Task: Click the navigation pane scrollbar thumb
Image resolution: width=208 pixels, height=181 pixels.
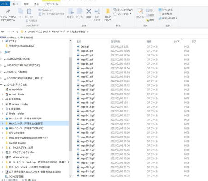Action: click(71, 104)
